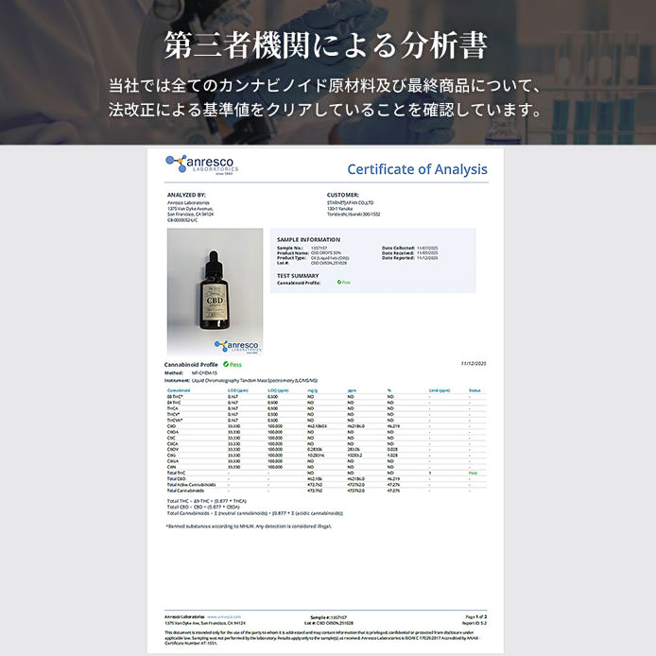The width and height of the screenshot is (656, 656).
Task: Select the Cannabinoid Profile section heading above table
Action: pyautogui.click(x=191, y=365)
